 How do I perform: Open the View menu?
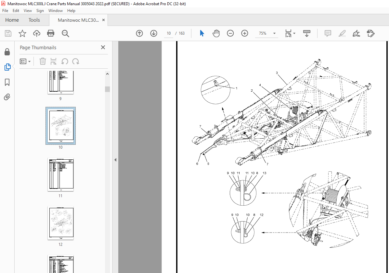tap(28, 11)
